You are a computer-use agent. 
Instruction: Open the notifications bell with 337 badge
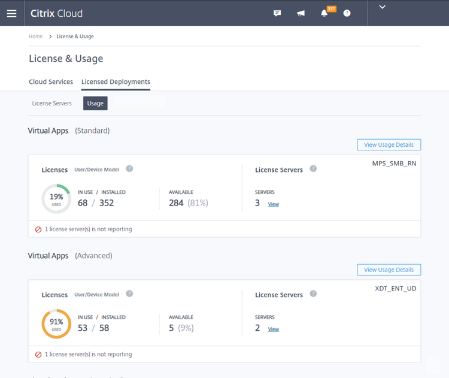[324, 13]
